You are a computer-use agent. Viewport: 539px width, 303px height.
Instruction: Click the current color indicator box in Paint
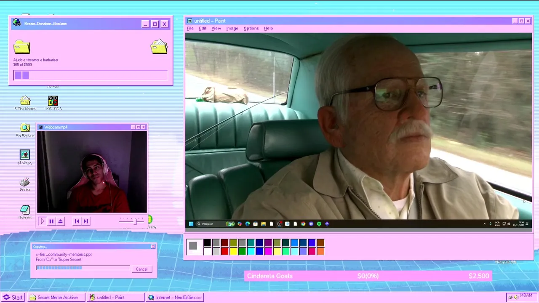coord(193,247)
